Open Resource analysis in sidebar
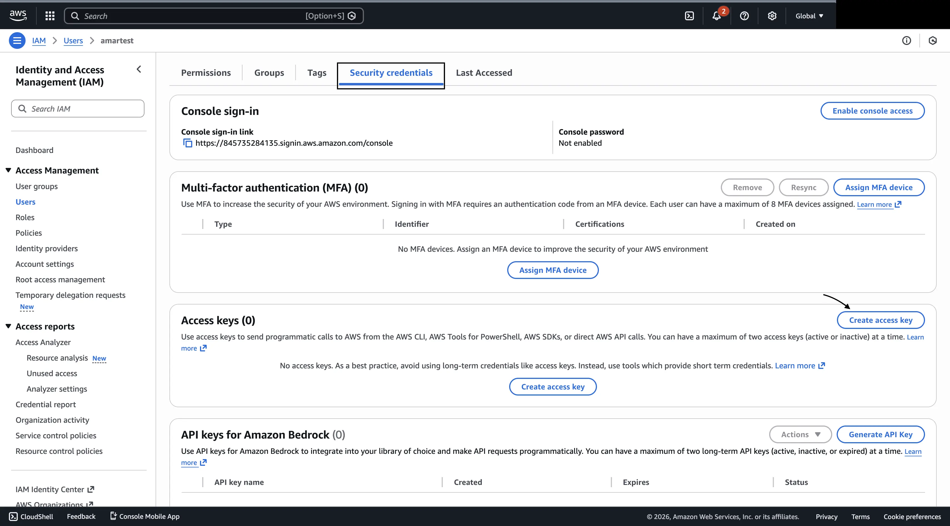The width and height of the screenshot is (950, 526). (x=57, y=358)
